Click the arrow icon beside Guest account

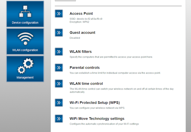(59, 33)
